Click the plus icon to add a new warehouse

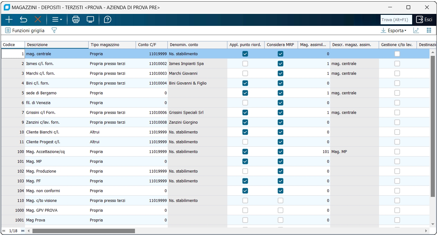coord(9,20)
